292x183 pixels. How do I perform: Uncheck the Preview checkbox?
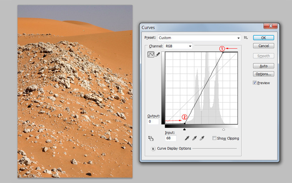tap(254, 83)
